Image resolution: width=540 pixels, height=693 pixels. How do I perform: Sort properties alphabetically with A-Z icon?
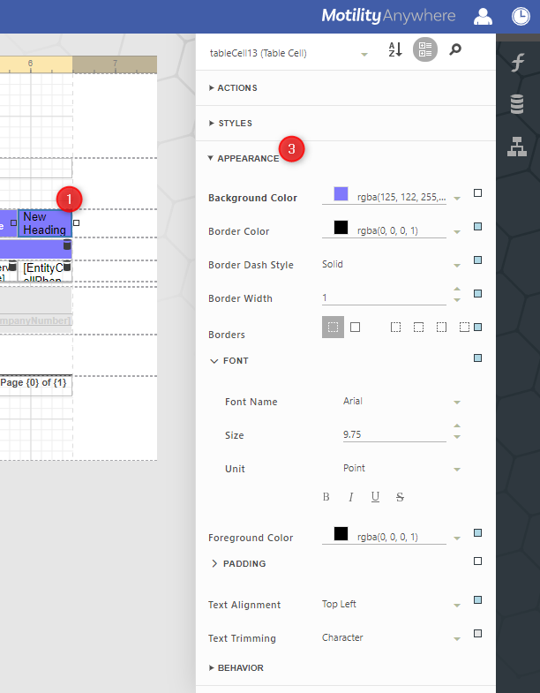coord(395,50)
